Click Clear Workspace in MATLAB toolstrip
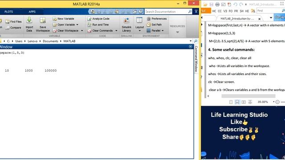Image resolution: width=285 pixels, height=160 pixels. (65, 31)
